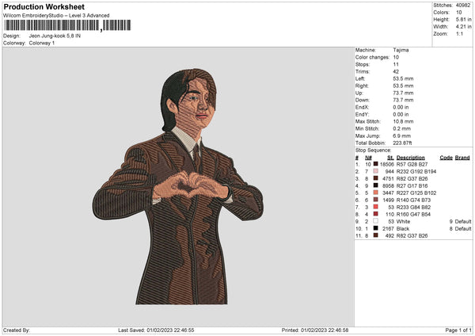The height and width of the screenshot is (336, 475).
Task: Click the Width value 4.21 in
Action: click(463, 27)
